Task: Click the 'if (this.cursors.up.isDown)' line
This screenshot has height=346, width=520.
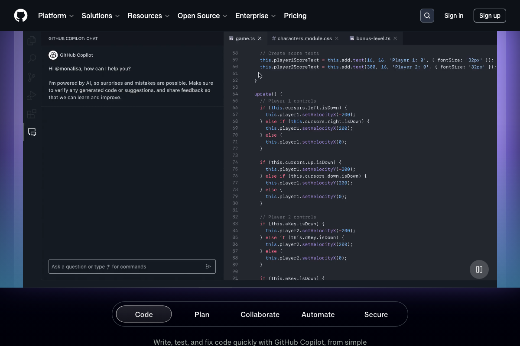Action: pyautogui.click(x=300, y=163)
